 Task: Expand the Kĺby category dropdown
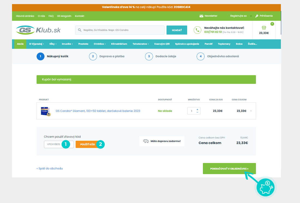(x=53, y=44)
